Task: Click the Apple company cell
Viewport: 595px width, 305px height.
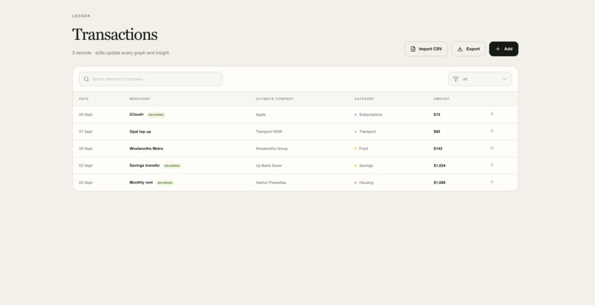Action: point(261,114)
